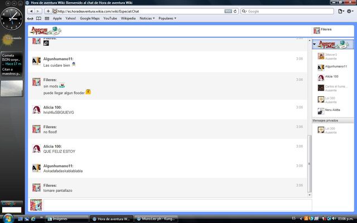Switch to the Muro:Lex-ph taskbar window
This screenshot has width=357, height=223.
coord(156,219)
